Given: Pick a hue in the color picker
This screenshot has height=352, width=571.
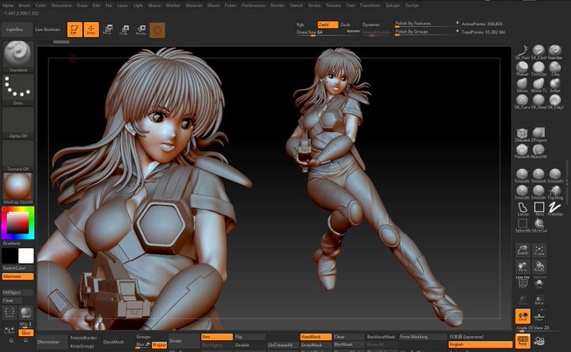Looking at the screenshot, I should click(18, 223).
